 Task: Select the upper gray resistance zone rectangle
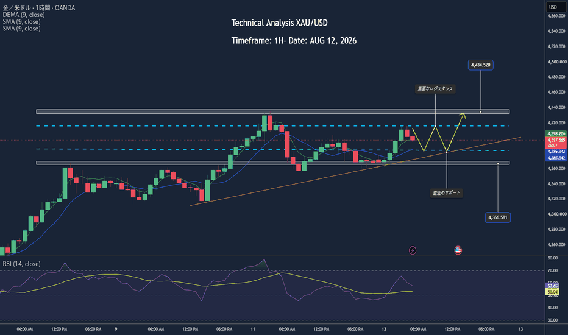(273, 111)
